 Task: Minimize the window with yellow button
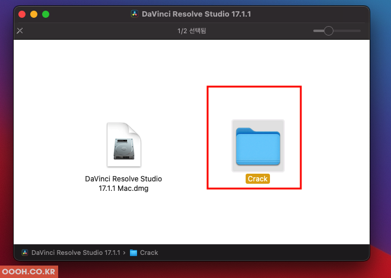click(x=34, y=14)
